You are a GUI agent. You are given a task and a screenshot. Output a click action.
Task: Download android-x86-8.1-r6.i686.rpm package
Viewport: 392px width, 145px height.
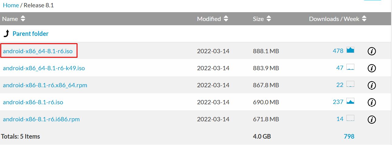(41, 119)
